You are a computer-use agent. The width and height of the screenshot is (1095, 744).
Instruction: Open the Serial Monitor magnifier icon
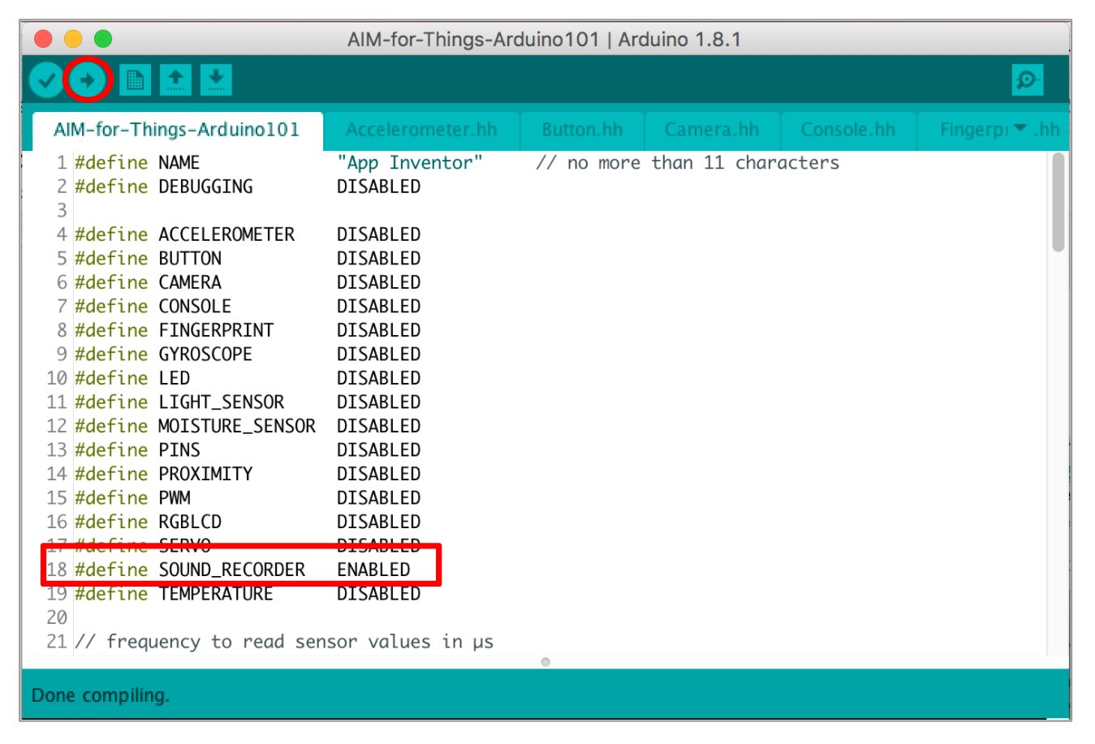[1028, 80]
